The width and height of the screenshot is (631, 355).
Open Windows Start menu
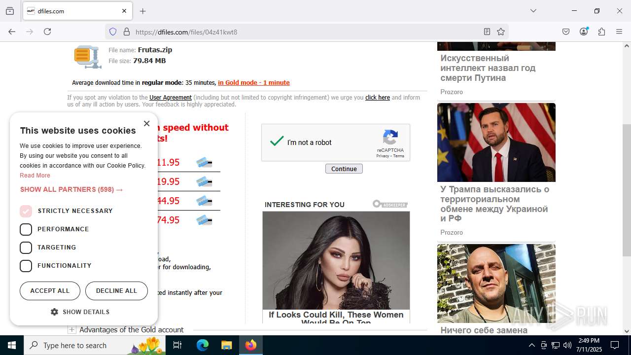pos(12,345)
